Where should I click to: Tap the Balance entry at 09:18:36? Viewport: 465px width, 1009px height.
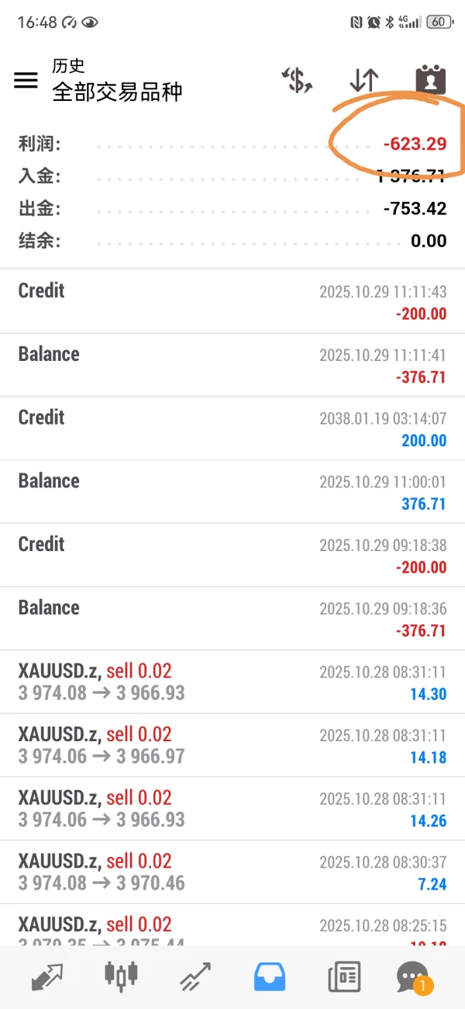click(232, 619)
